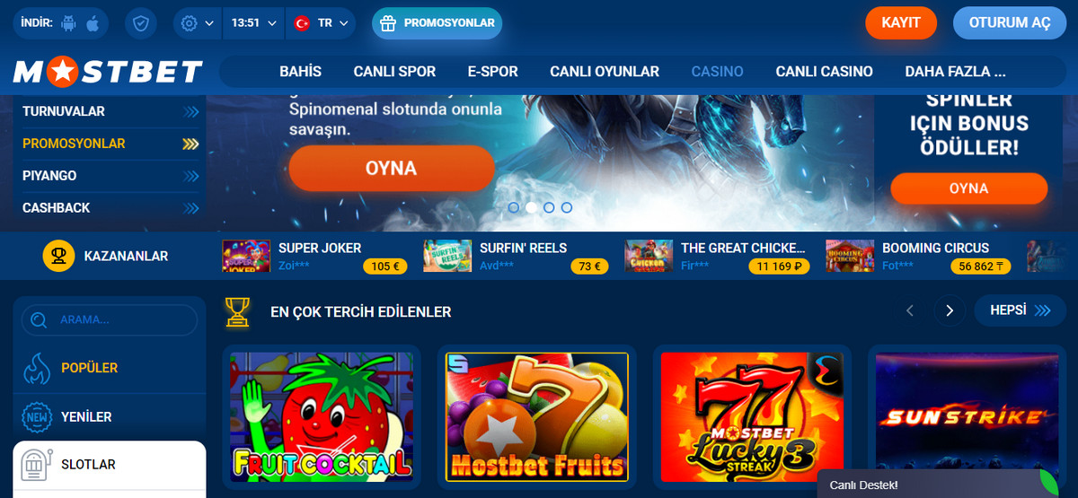This screenshot has height=498, width=1078.
Task: Expand the 13:51 time zone dropdown
Action: [x=253, y=23]
